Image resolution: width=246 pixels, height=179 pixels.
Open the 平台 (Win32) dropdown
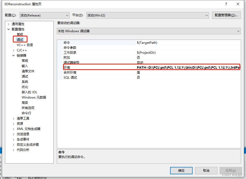(x=148, y=15)
